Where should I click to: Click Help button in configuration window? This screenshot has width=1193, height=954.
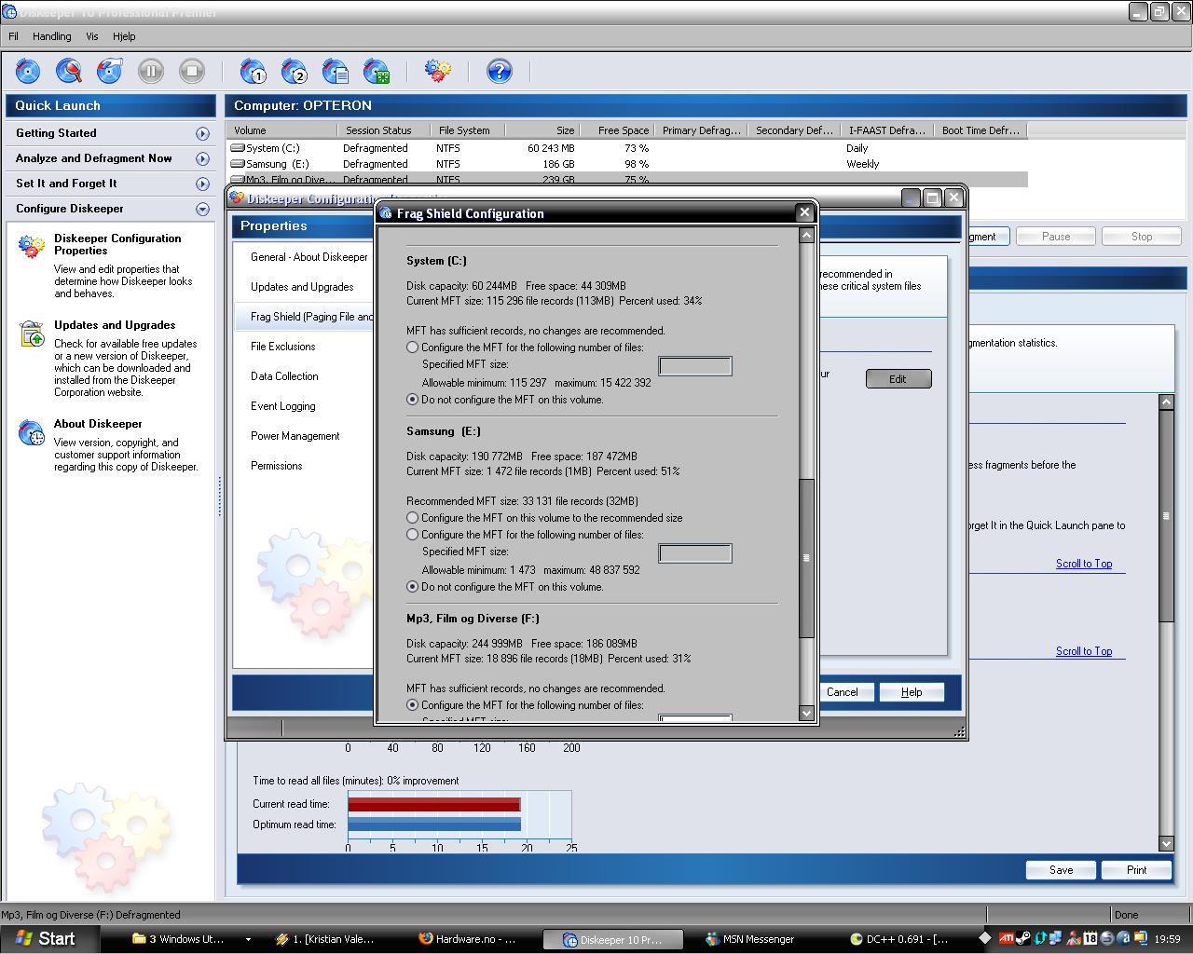click(911, 692)
